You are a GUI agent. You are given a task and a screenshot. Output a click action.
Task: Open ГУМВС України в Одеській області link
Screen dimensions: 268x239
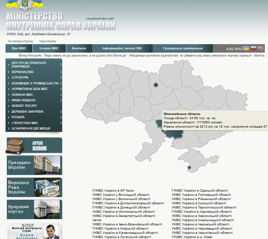(200, 191)
